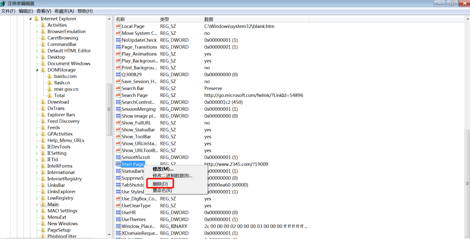This screenshot has width=470, height=239.
Task: Click the folder icon of baidu.com
Action: coord(49,76)
